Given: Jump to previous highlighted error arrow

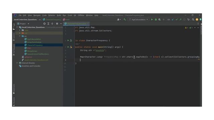Looking at the screenshot, I should click(x=195, y=28).
